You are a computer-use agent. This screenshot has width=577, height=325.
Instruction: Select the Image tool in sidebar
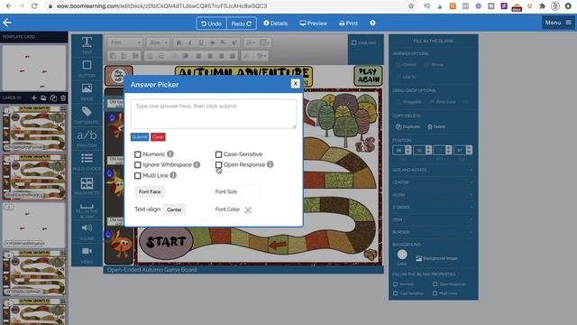87,91
